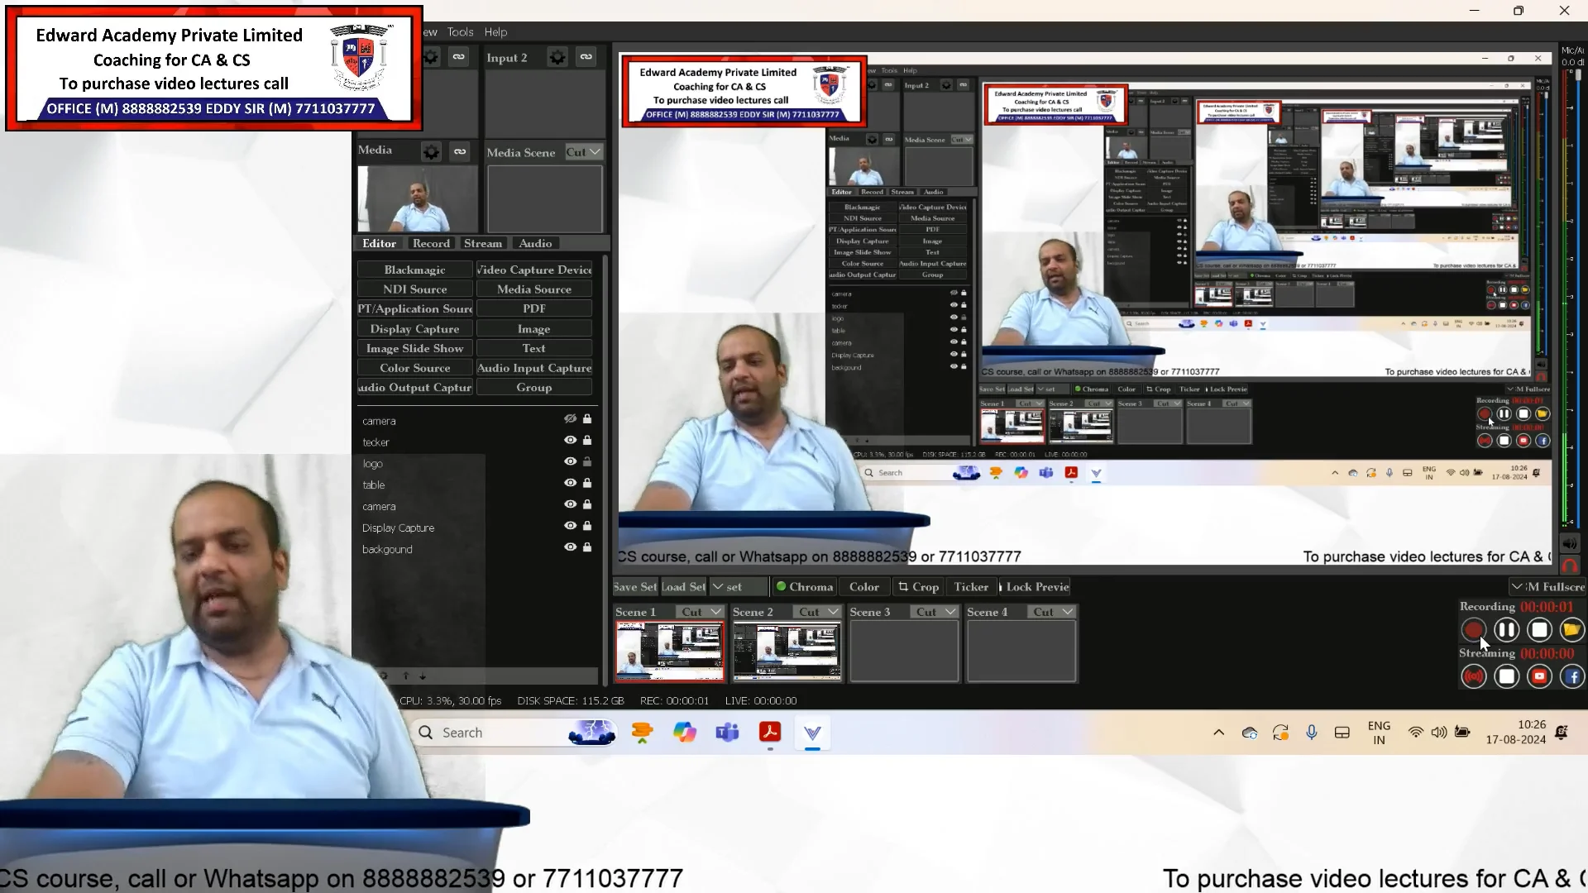Add a Display Capture source
Image resolution: width=1588 pixels, height=893 pixels.
pyautogui.click(x=414, y=328)
